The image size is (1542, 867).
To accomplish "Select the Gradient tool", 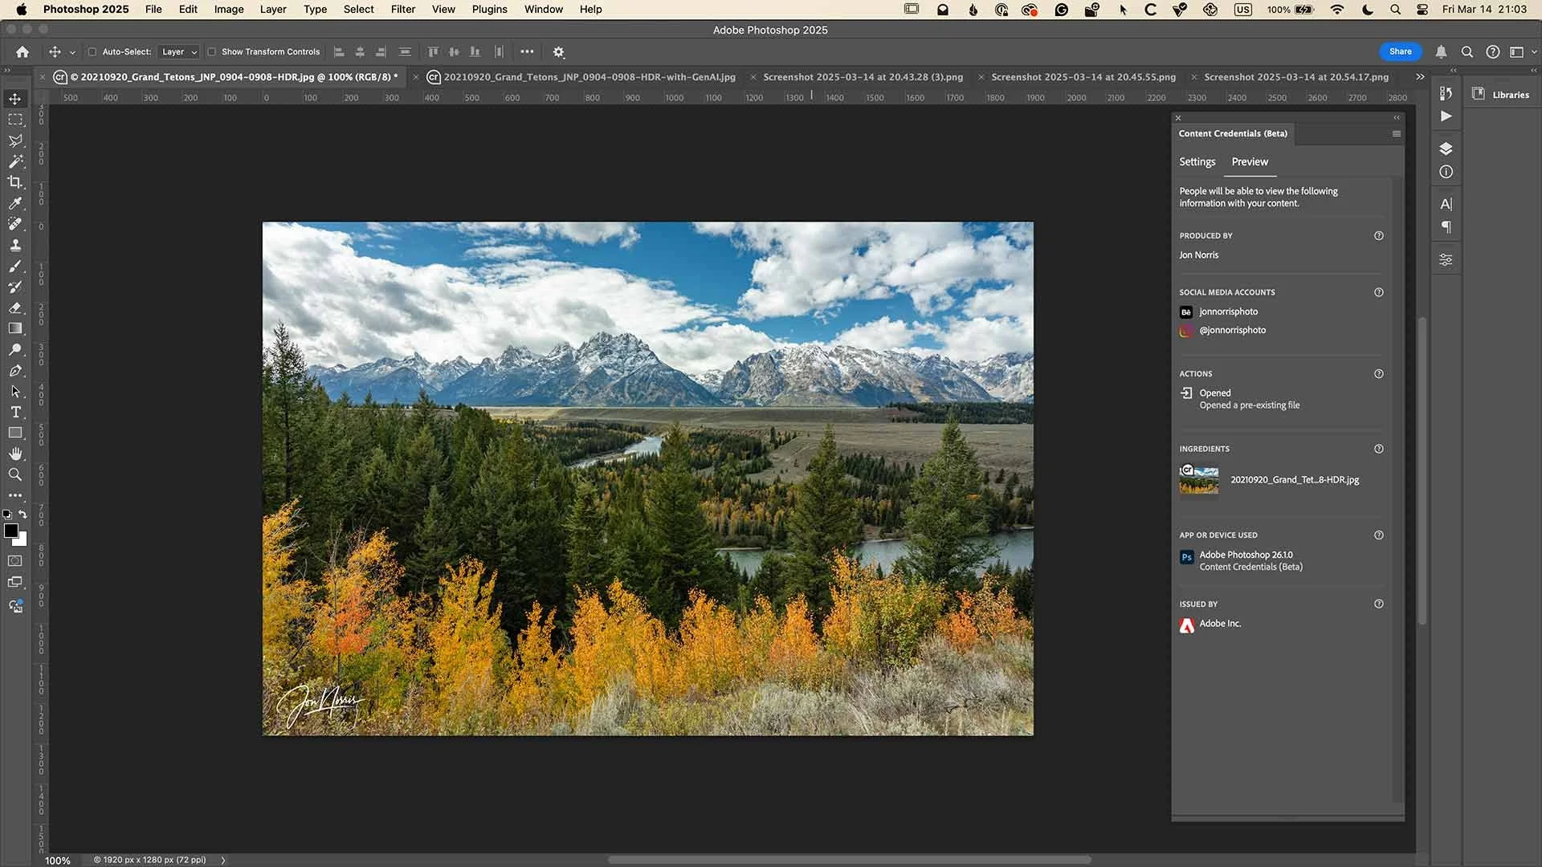I will [x=15, y=328].
